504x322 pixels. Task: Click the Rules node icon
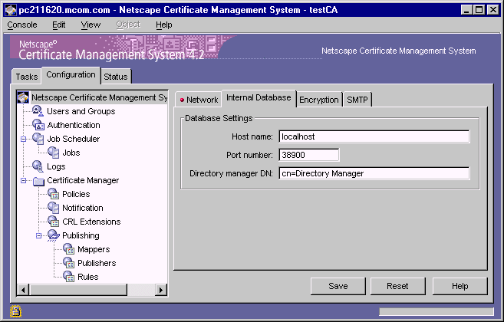[x=69, y=277]
